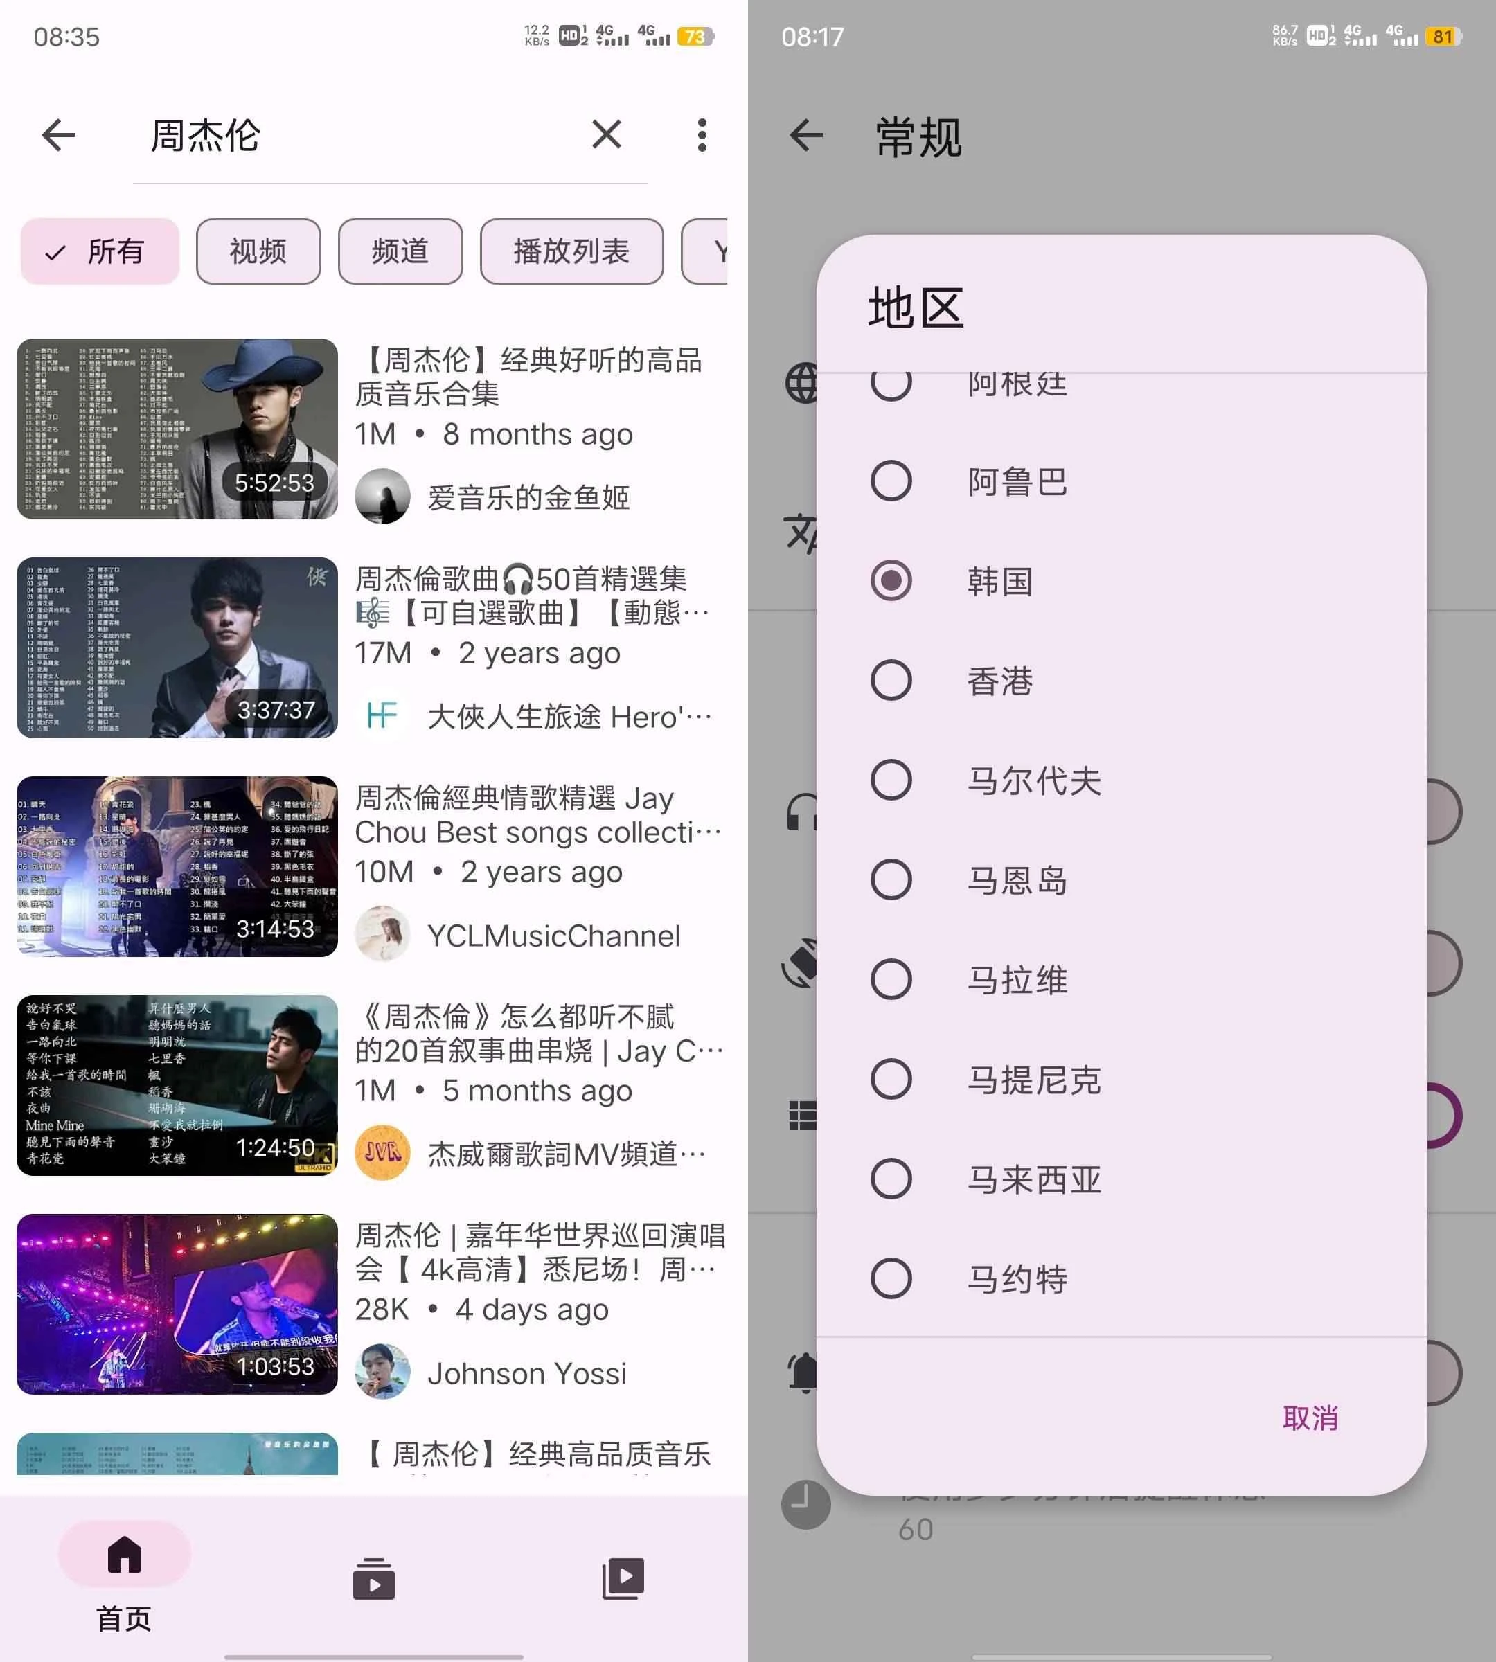This screenshot has height=1662, width=1496.
Task: Switch to the 播放列表 filter tab
Action: 571,252
